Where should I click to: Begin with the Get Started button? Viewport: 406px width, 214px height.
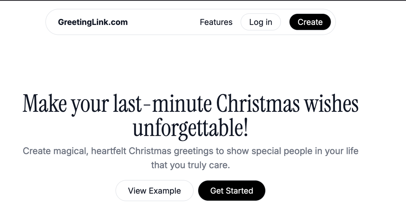coord(231,191)
